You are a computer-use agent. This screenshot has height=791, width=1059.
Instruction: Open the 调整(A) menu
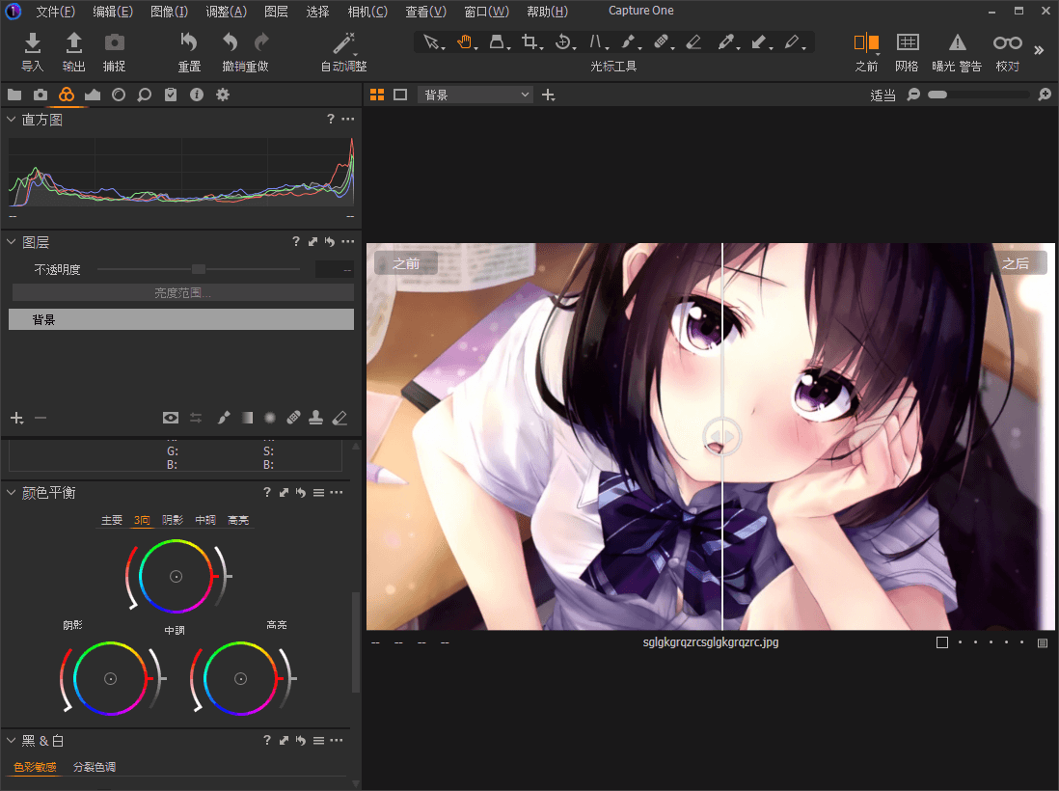click(x=227, y=12)
